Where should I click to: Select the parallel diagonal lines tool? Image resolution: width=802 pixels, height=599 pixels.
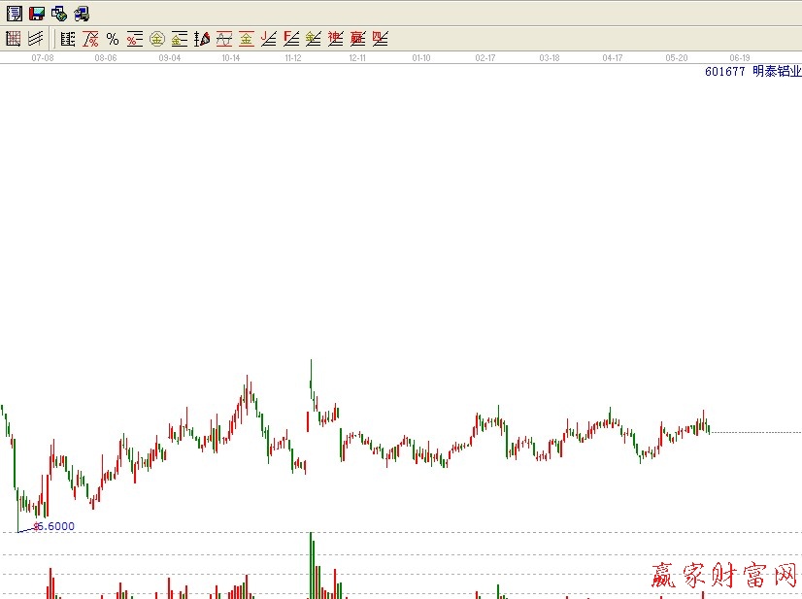tap(36, 39)
